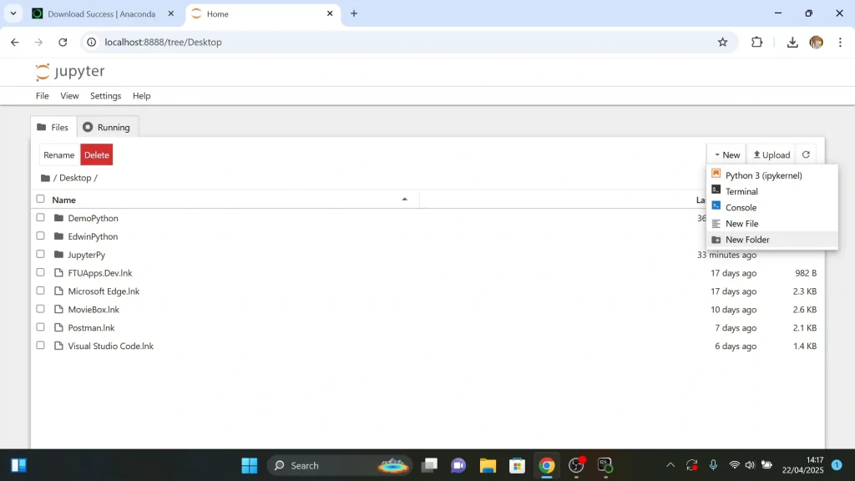The image size is (855, 481).
Task: Click the red Delete button
Action: (97, 154)
